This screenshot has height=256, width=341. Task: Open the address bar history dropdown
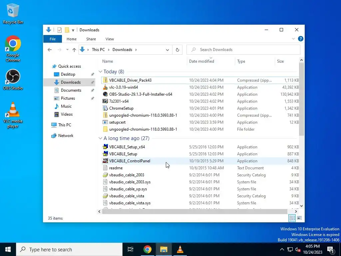[167, 50]
